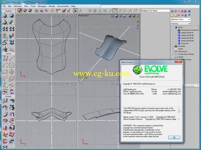Viewport: 201px width, 150px height.
Task: Open the Managers menu
Action: tap(42, 6)
